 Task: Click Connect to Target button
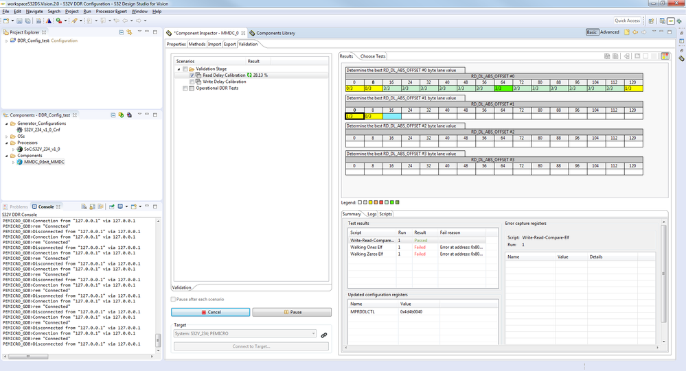[x=251, y=346]
